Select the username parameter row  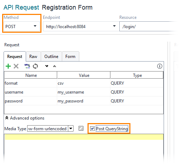[x=84, y=92]
